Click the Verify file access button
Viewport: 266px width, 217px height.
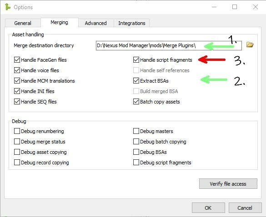click(x=228, y=184)
